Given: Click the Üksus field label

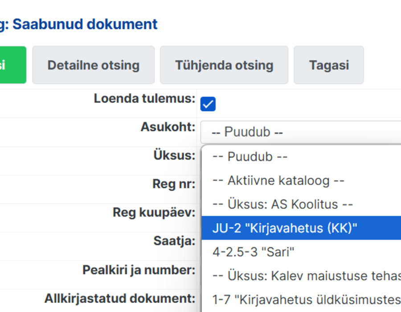Looking at the screenshot, I should [174, 155].
